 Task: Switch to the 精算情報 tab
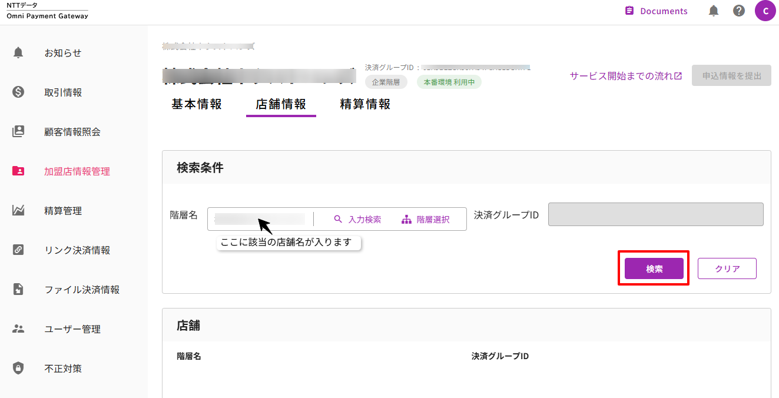[365, 104]
